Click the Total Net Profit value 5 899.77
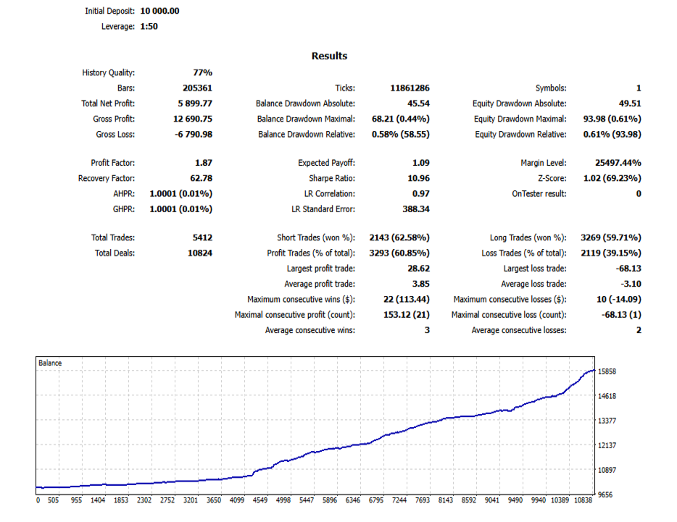 click(x=195, y=104)
